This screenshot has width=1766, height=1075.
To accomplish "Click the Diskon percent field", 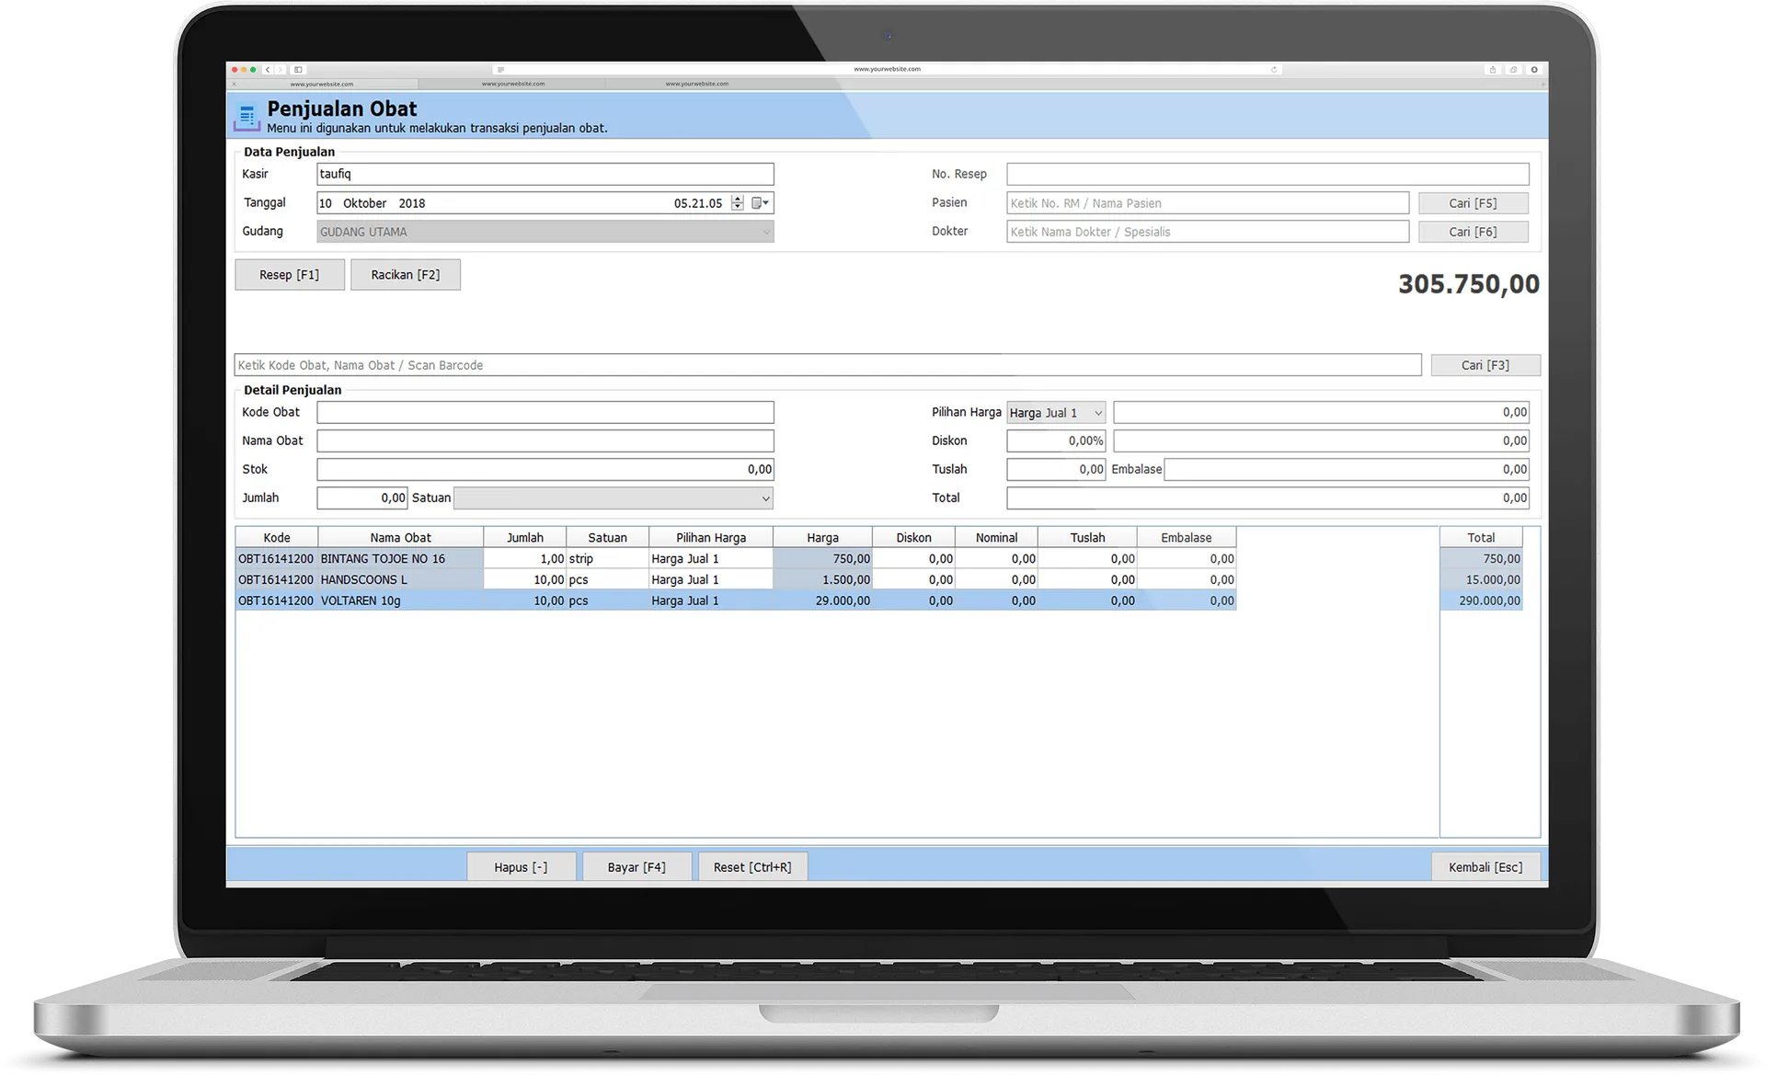I will (1056, 441).
